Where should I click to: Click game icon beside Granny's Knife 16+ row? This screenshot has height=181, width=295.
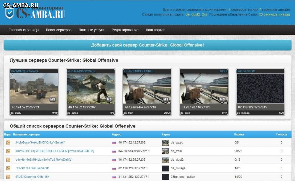[x=8, y=177]
